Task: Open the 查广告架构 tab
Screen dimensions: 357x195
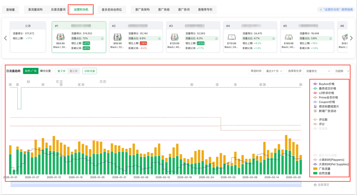Action: click(142, 10)
